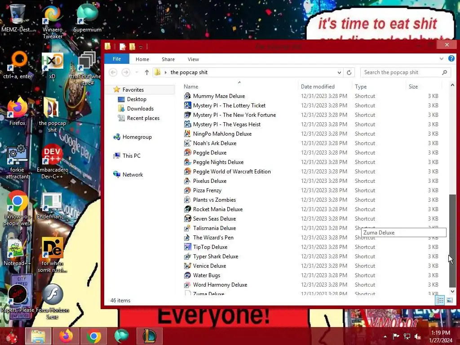Select the Forza Horizon 5 desktop icon
The image size is (460, 345).
click(53, 301)
